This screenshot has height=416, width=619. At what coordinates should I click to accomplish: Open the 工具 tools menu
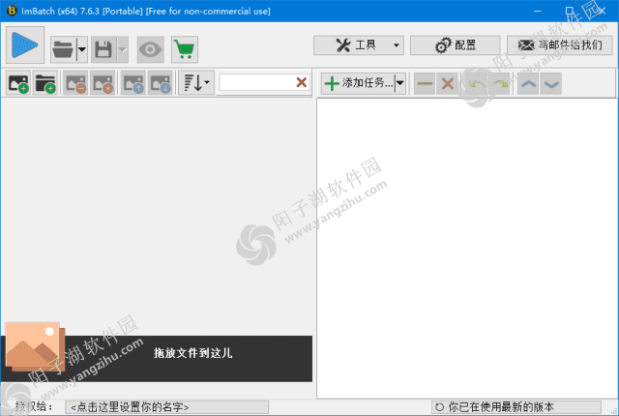pyautogui.click(x=359, y=45)
